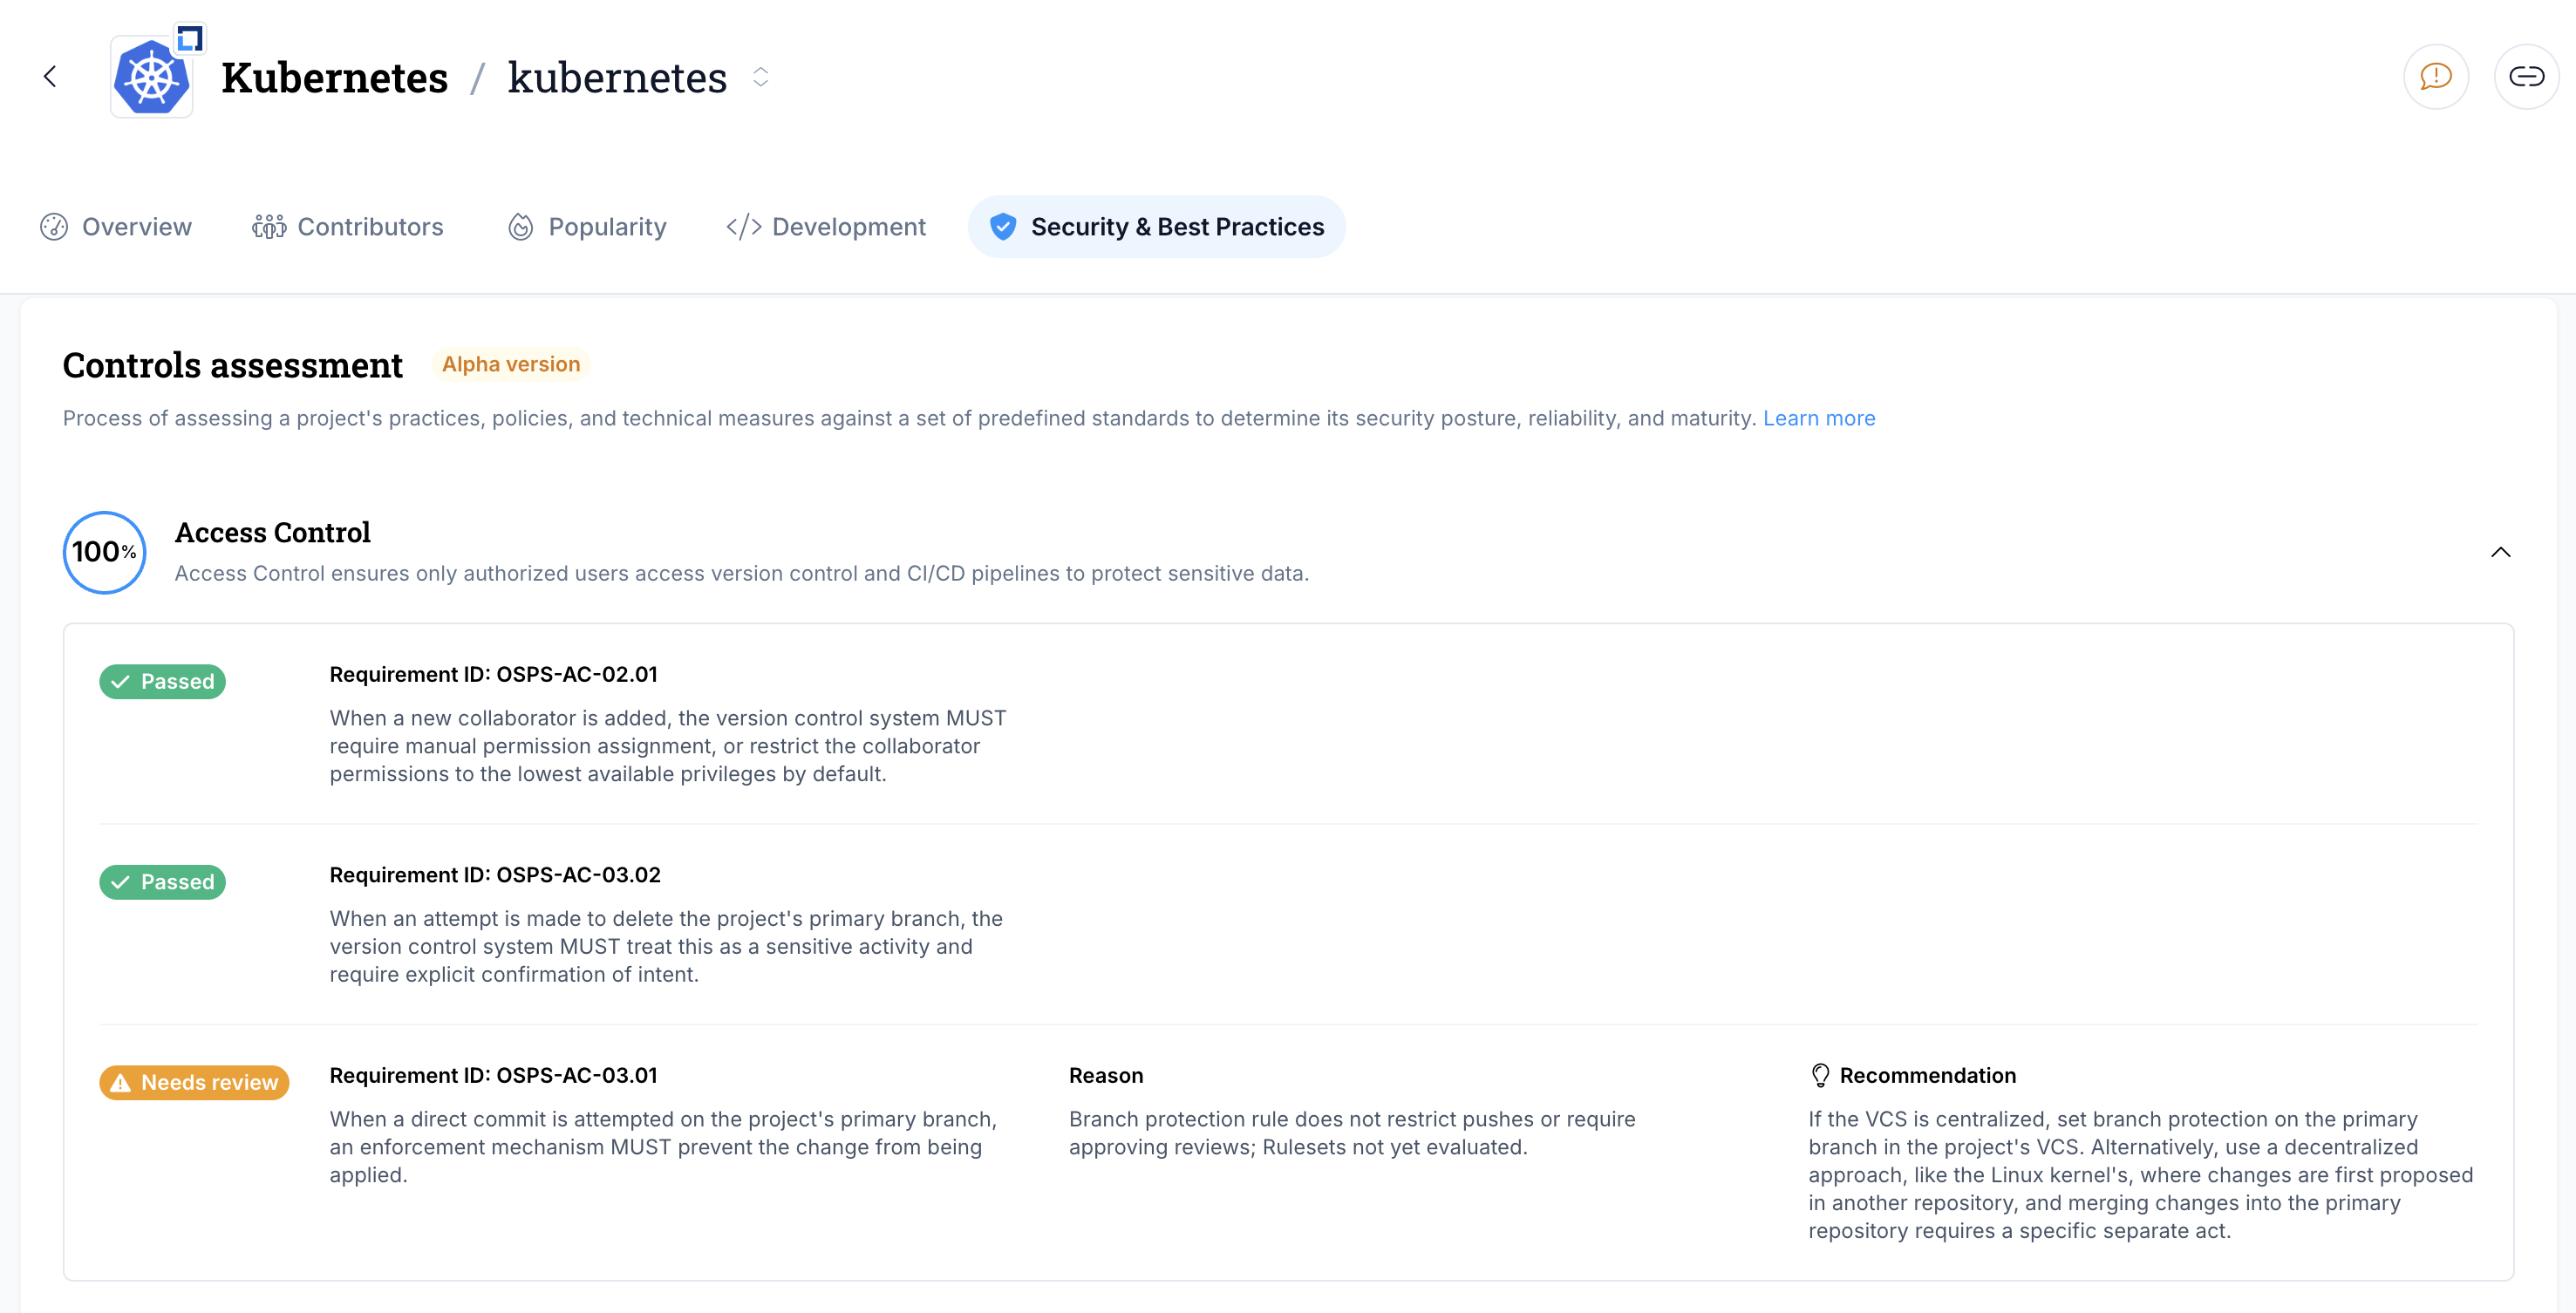This screenshot has width=2576, height=1313.
Task: Click the back arrow icon
Action: [50, 77]
